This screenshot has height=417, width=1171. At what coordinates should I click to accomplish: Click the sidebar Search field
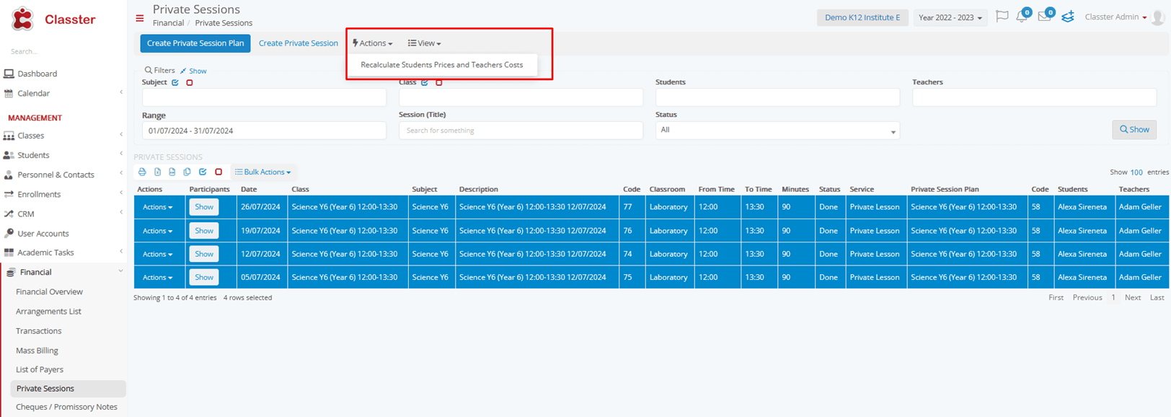[63, 51]
